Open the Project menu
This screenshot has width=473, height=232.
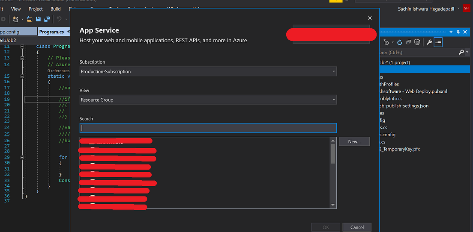36,9
